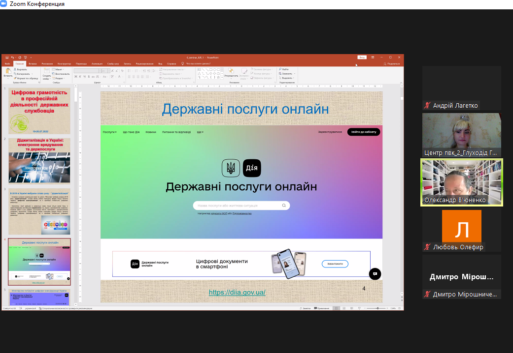Switch to Анимация ribbon tab
This screenshot has width=513, height=353.
coord(97,64)
